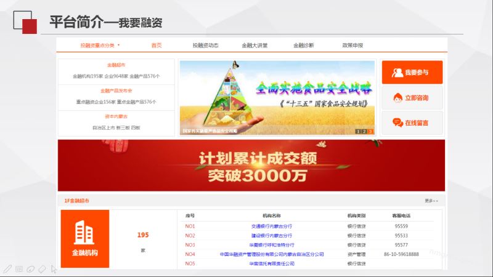
Task: Go to the 金融大讲堂 menu item
Action: pyautogui.click(x=255, y=45)
